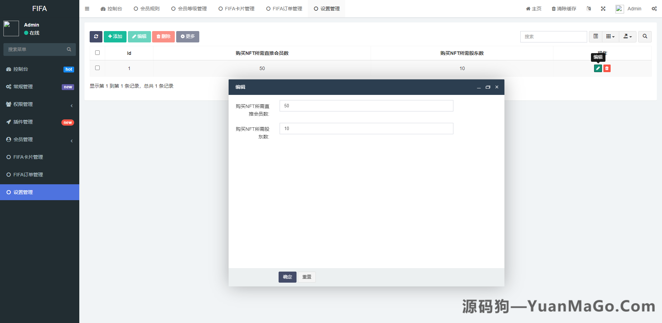
Task: Open the language switch icon in the top bar
Action: pyautogui.click(x=589, y=9)
